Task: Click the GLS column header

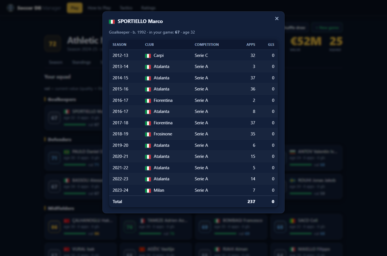Action: pyautogui.click(x=271, y=45)
